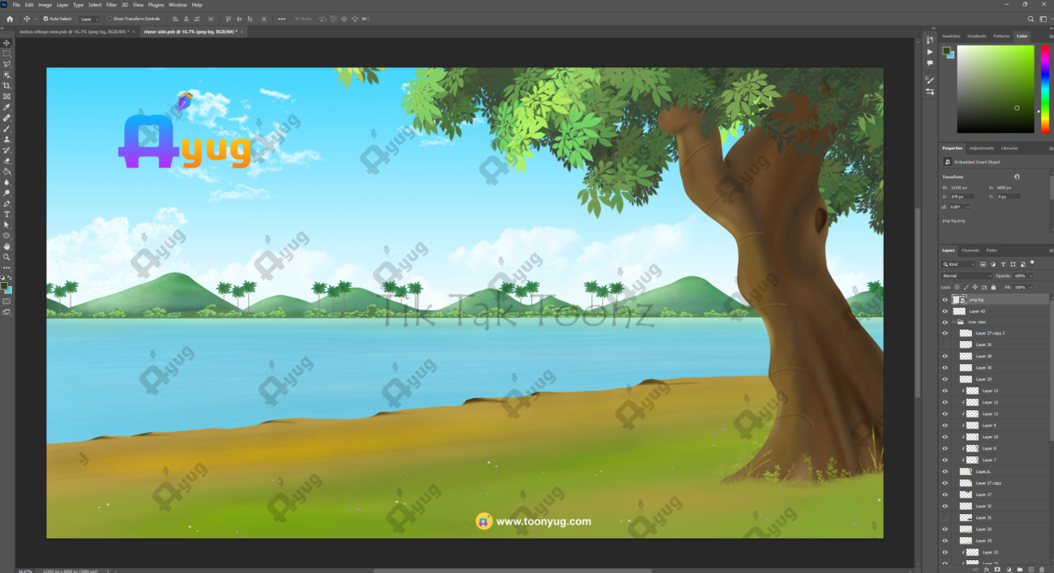Click the Home icon in options bar
This screenshot has height=573, width=1054.
tap(10, 19)
